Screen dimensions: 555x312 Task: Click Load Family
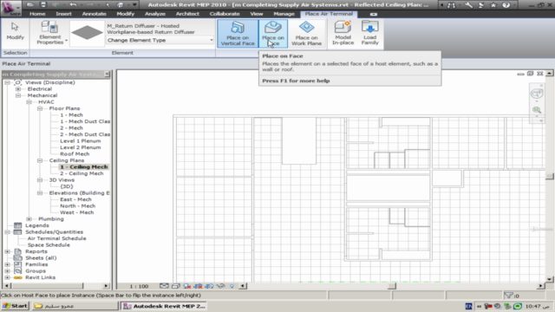coord(370,33)
